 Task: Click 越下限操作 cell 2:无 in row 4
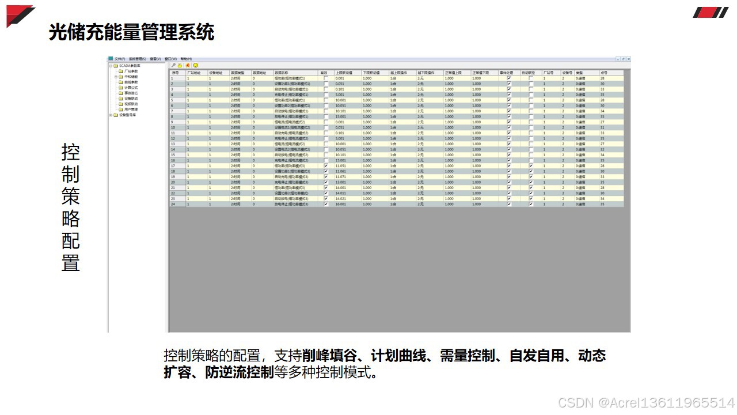click(430, 95)
